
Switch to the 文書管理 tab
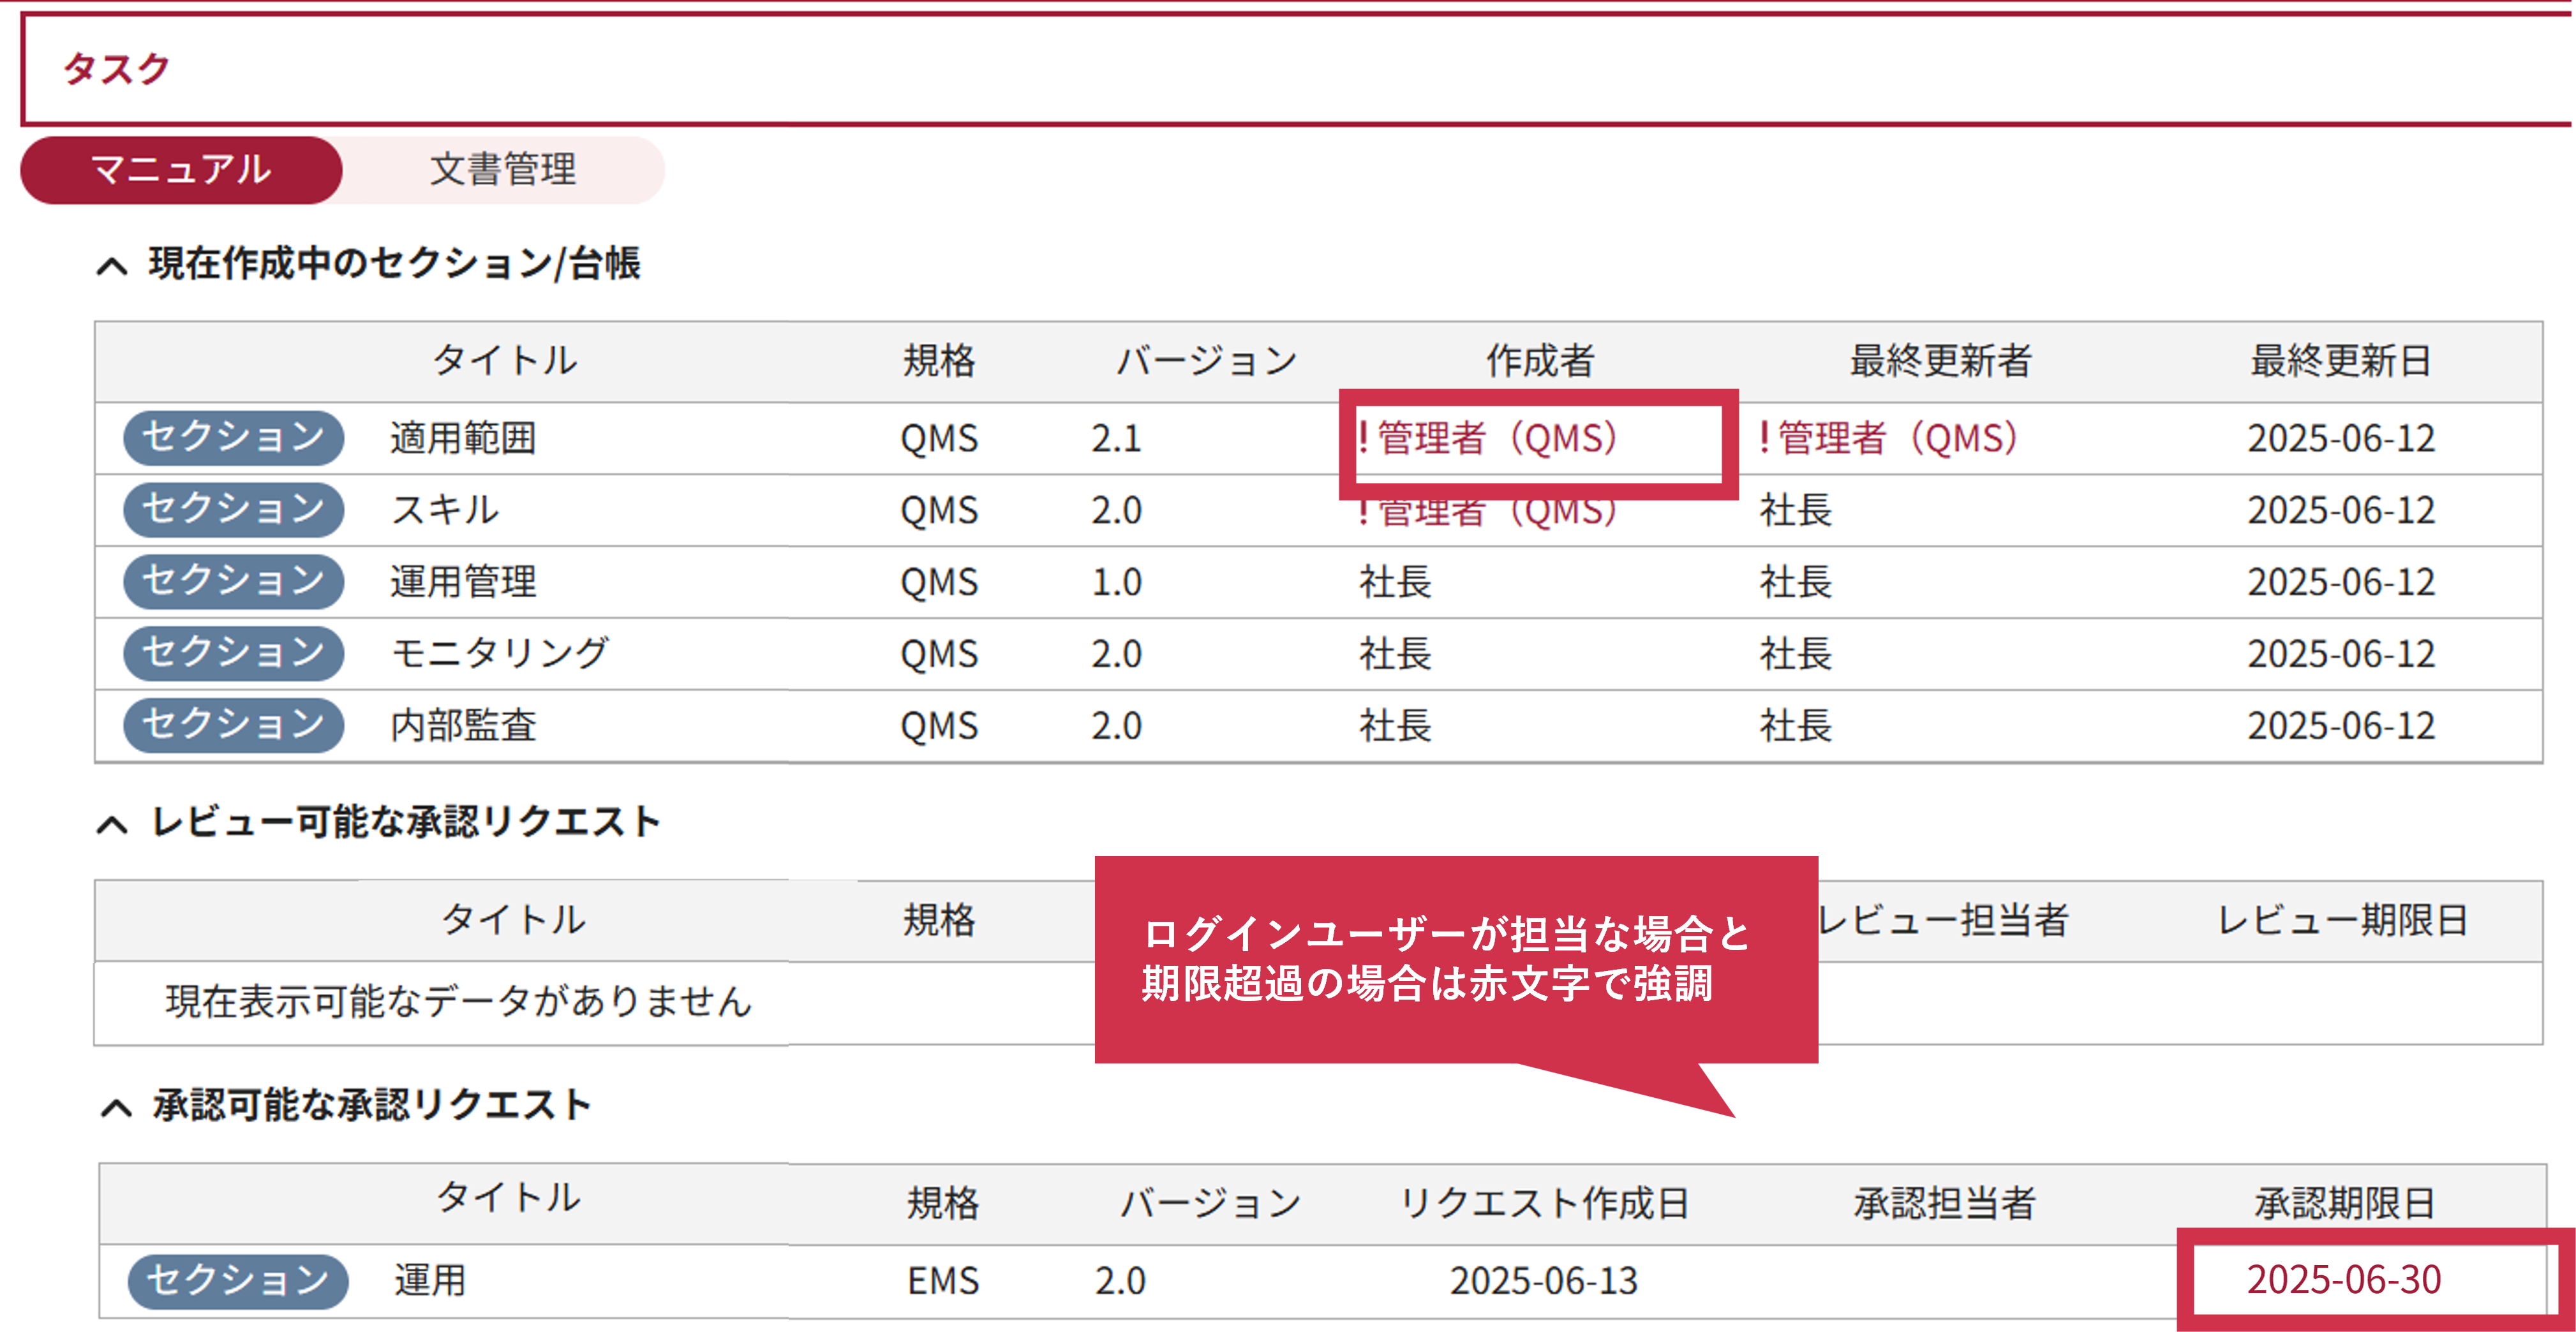(x=502, y=170)
